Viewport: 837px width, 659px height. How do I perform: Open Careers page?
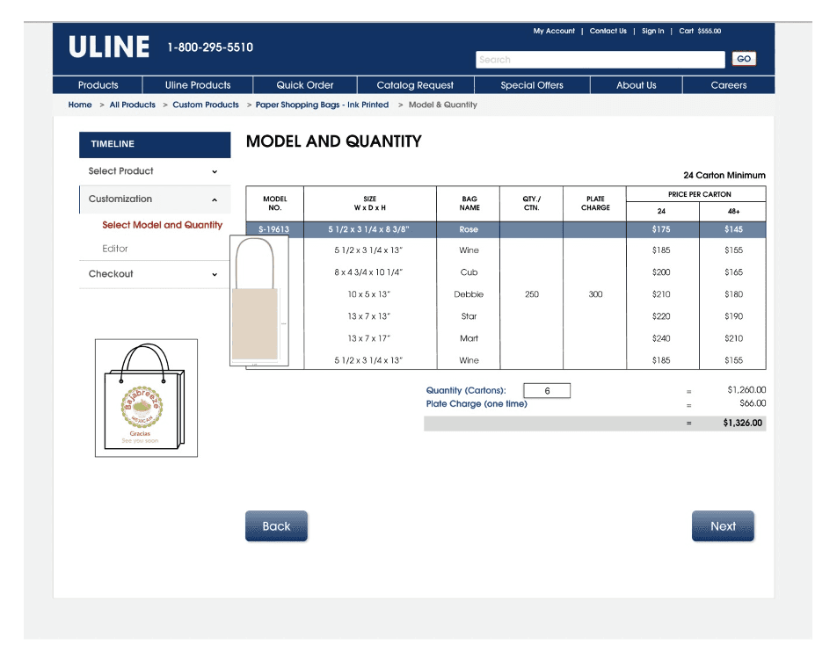(x=729, y=85)
